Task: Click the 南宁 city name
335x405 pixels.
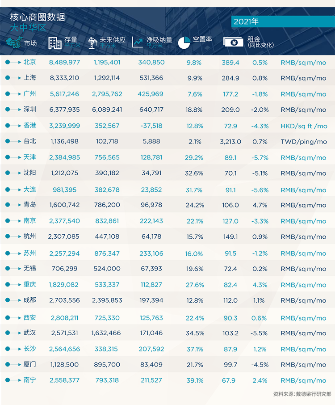Action: tap(29, 380)
